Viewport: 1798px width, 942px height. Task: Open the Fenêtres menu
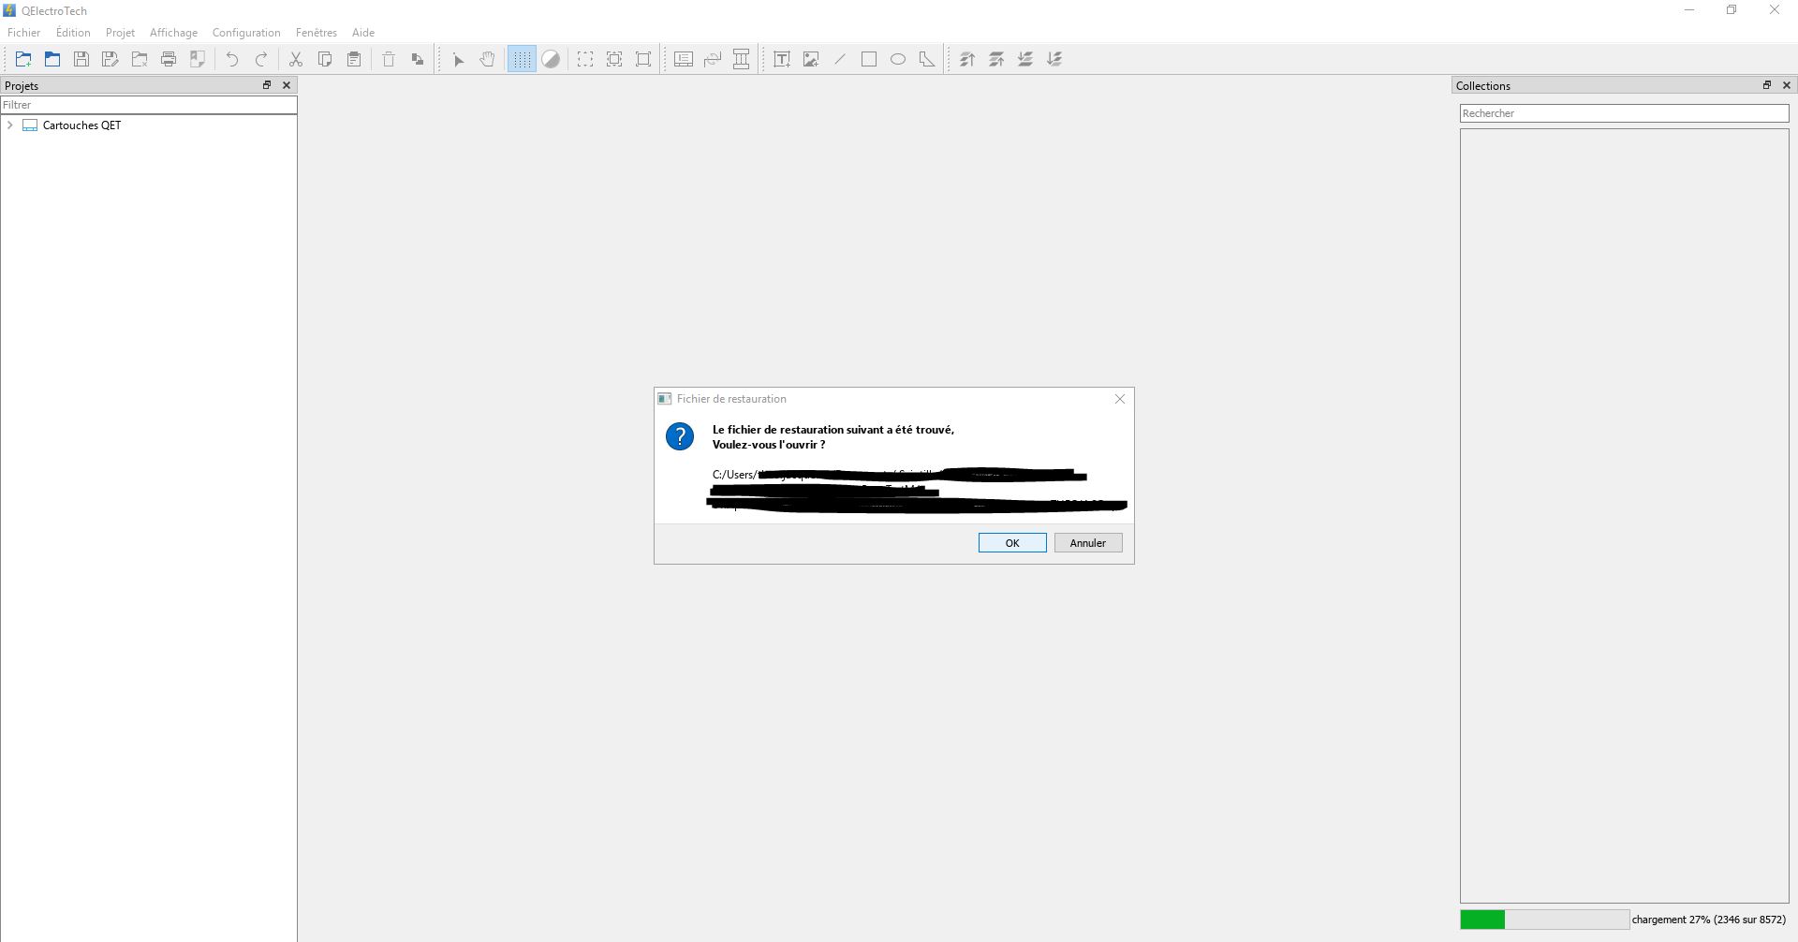pos(317,32)
